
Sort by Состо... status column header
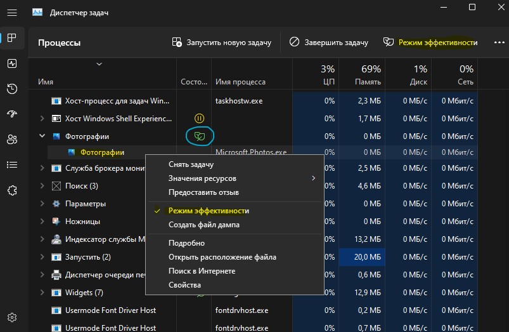tap(194, 82)
